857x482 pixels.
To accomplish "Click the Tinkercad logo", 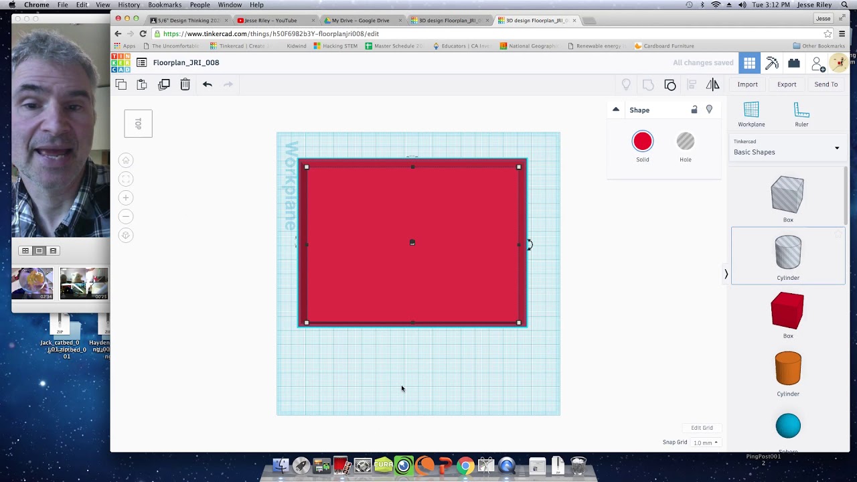I will (121, 62).
